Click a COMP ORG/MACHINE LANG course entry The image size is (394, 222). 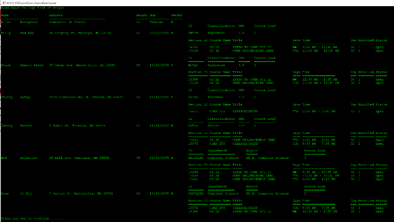pos(254,50)
